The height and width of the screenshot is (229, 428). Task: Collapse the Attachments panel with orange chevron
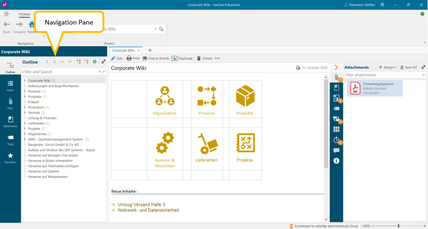(x=337, y=67)
